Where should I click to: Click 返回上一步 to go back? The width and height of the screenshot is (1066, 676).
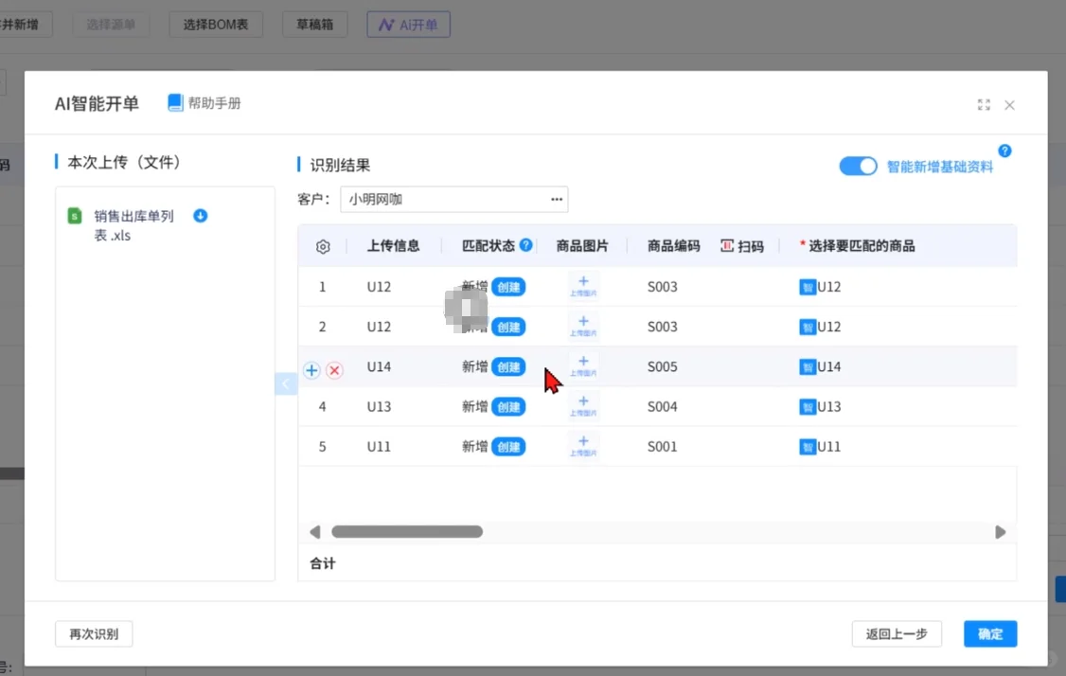(x=897, y=633)
